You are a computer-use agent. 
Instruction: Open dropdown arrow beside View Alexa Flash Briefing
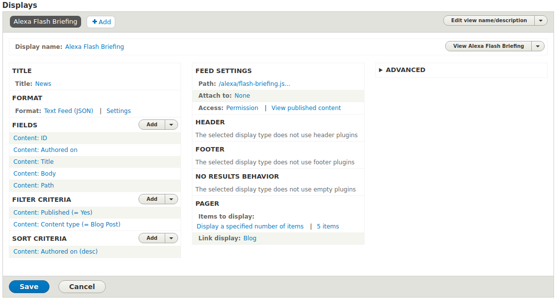point(538,46)
